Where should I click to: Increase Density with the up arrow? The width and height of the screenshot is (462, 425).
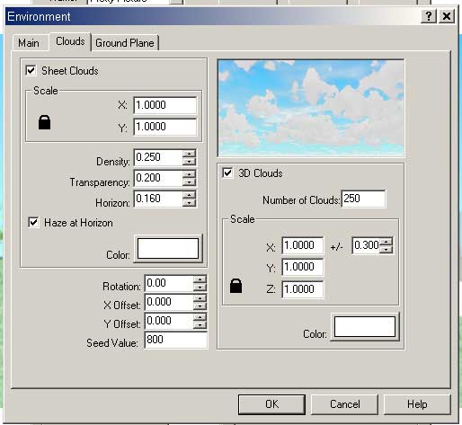pyautogui.click(x=189, y=154)
